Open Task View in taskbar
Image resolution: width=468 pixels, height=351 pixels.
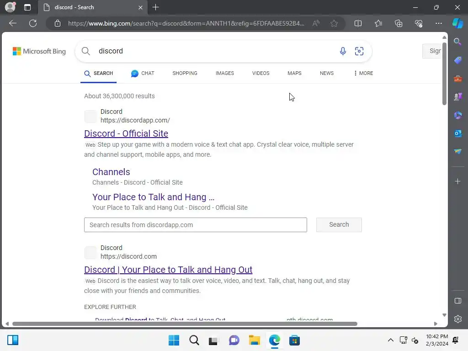pos(213,340)
